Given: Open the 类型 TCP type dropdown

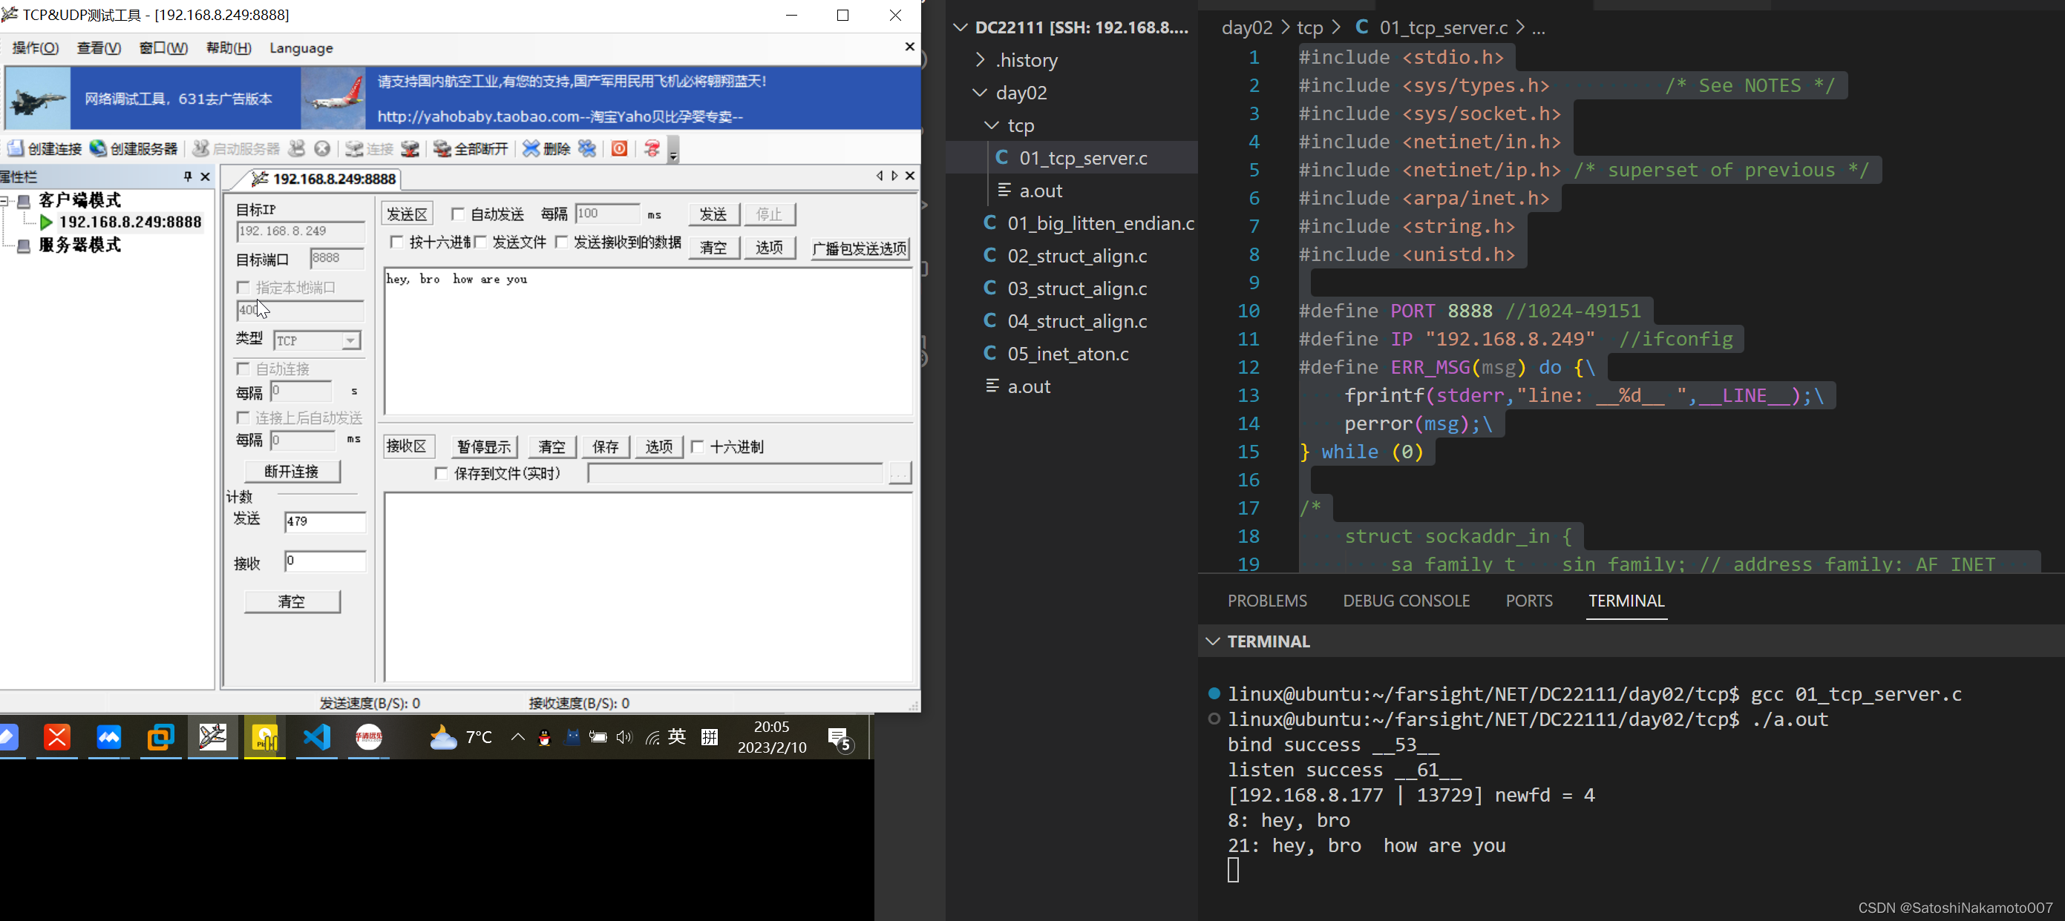Looking at the screenshot, I should (x=350, y=340).
